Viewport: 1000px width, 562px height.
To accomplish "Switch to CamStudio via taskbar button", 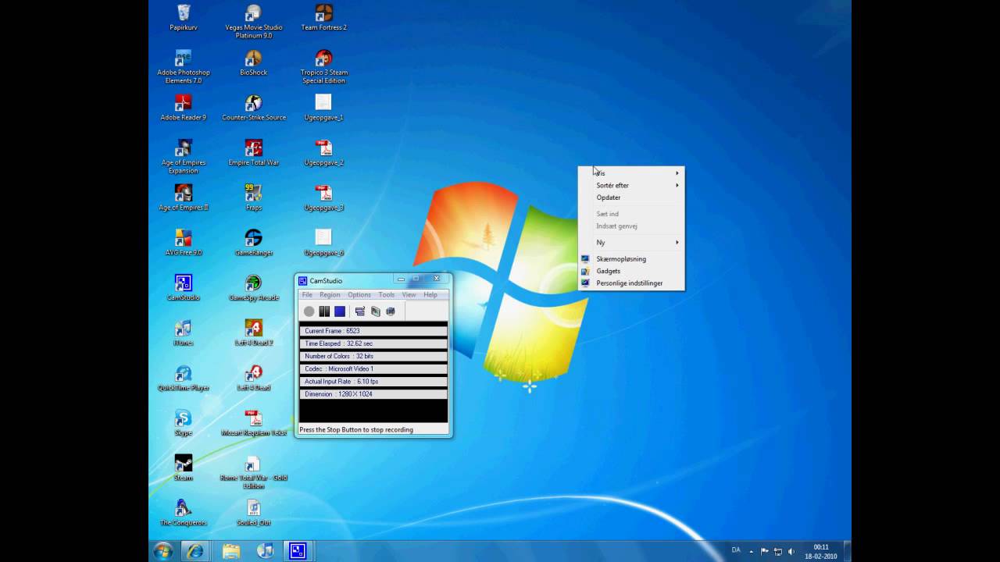I will click(x=298, y=551).
